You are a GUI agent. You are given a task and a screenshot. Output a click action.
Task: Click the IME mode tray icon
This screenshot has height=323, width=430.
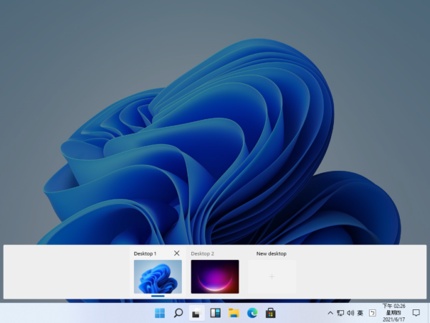373,313
